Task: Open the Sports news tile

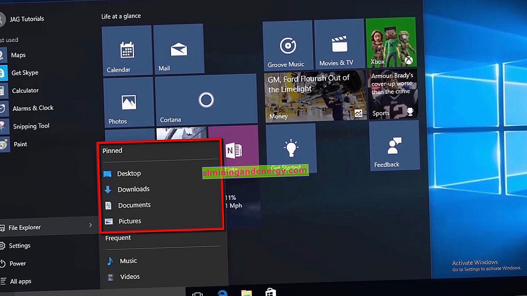Action: (x=393, y=94)
